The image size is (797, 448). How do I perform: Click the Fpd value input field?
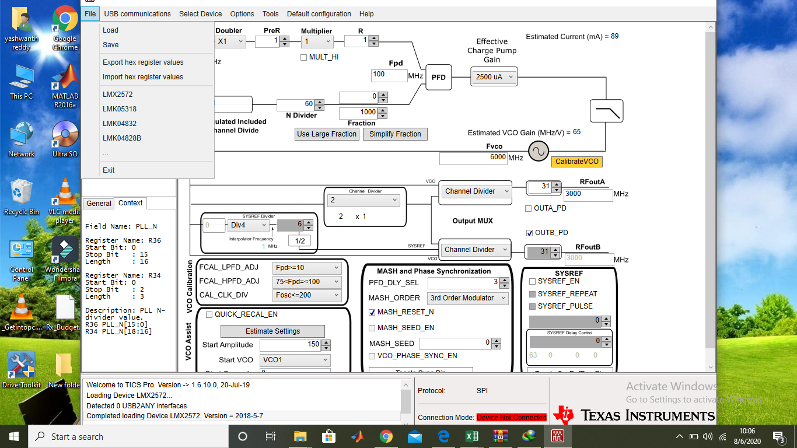click(x=389, y=75)
